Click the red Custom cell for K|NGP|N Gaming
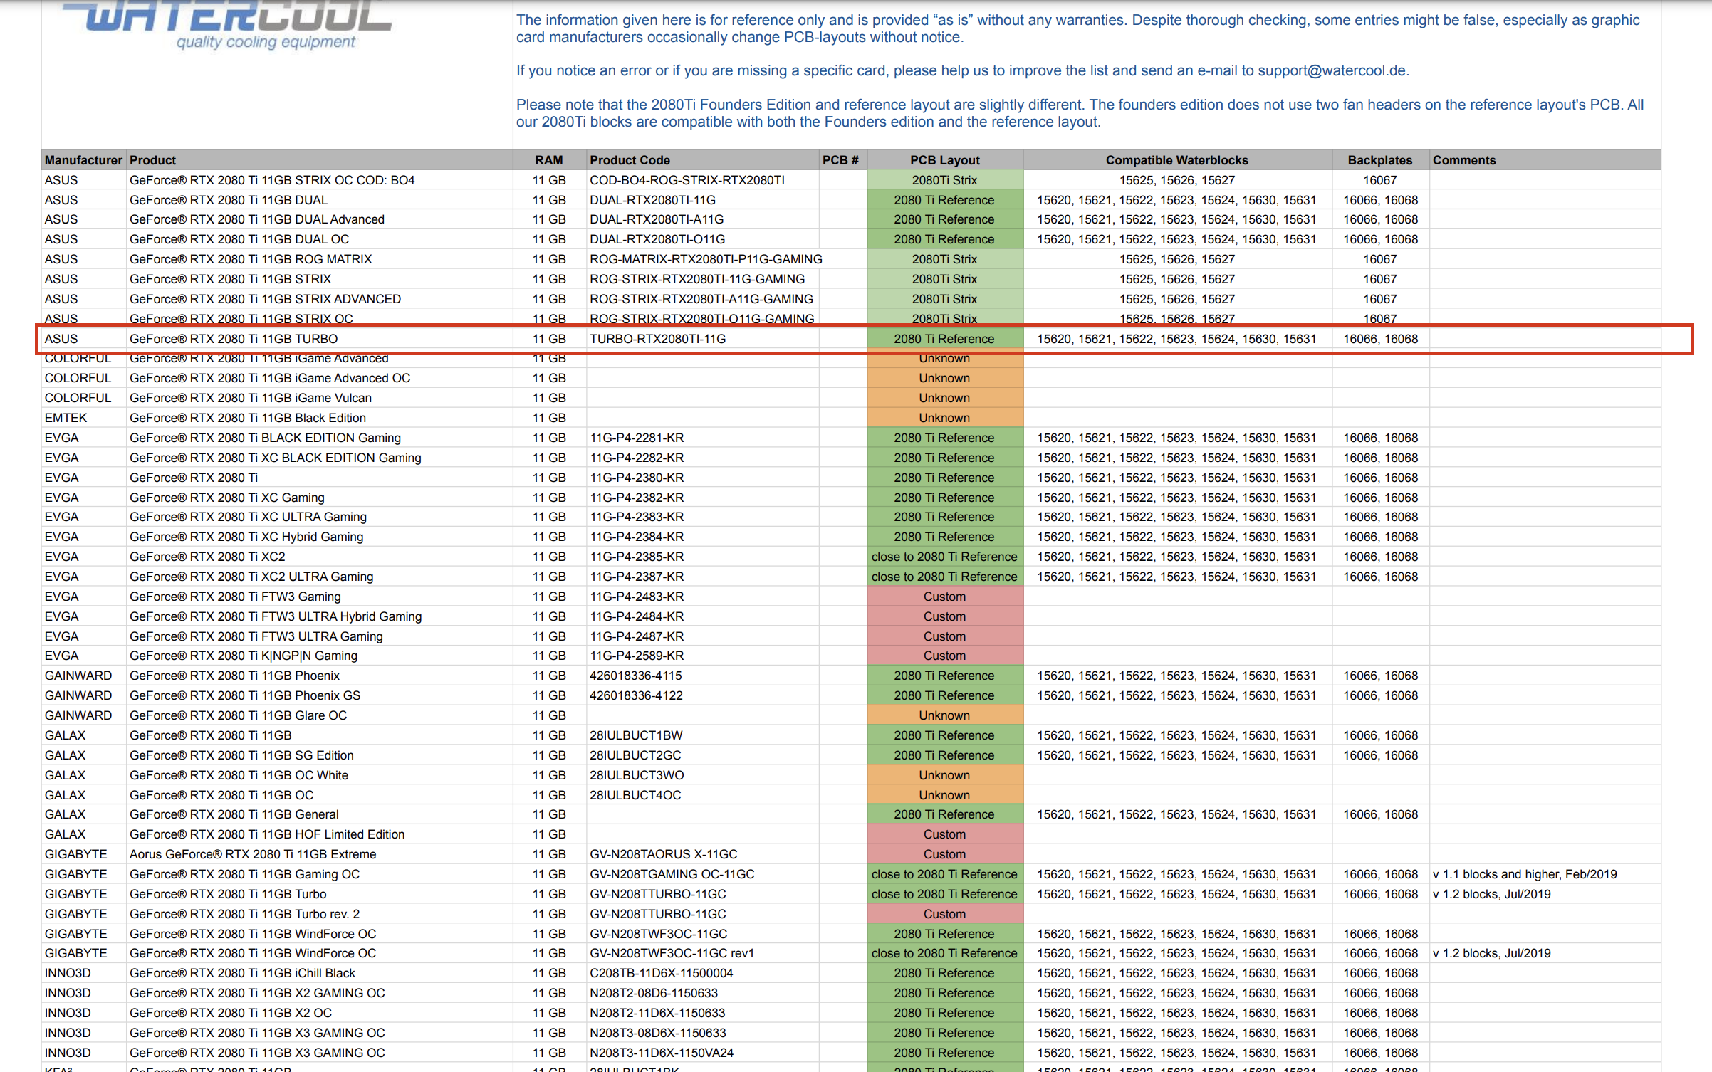1712x1072 pixels. (944, 656)
